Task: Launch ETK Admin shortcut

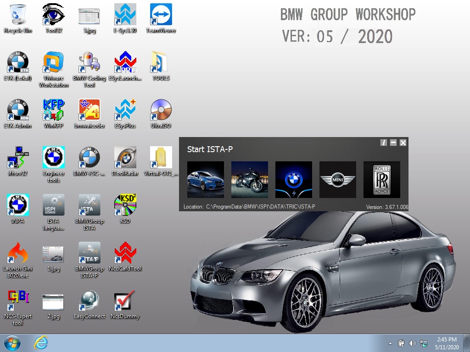Action: click(18, 114)
